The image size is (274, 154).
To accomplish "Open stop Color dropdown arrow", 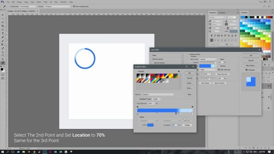I will [155, 125].
